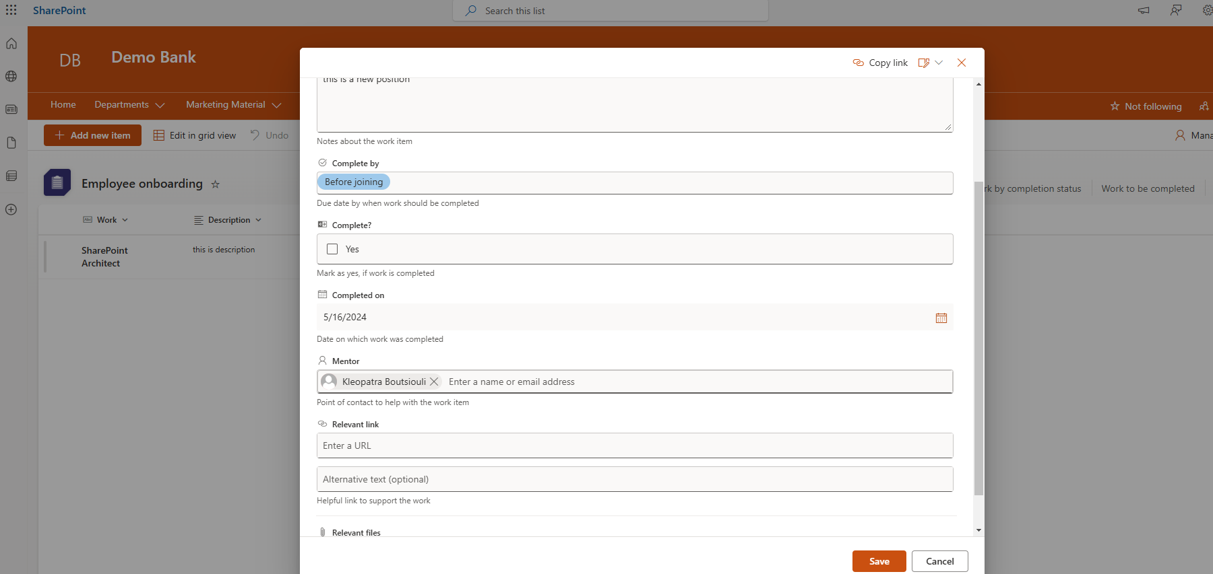
Task: Toggle Not following star
Action: 1115,106
